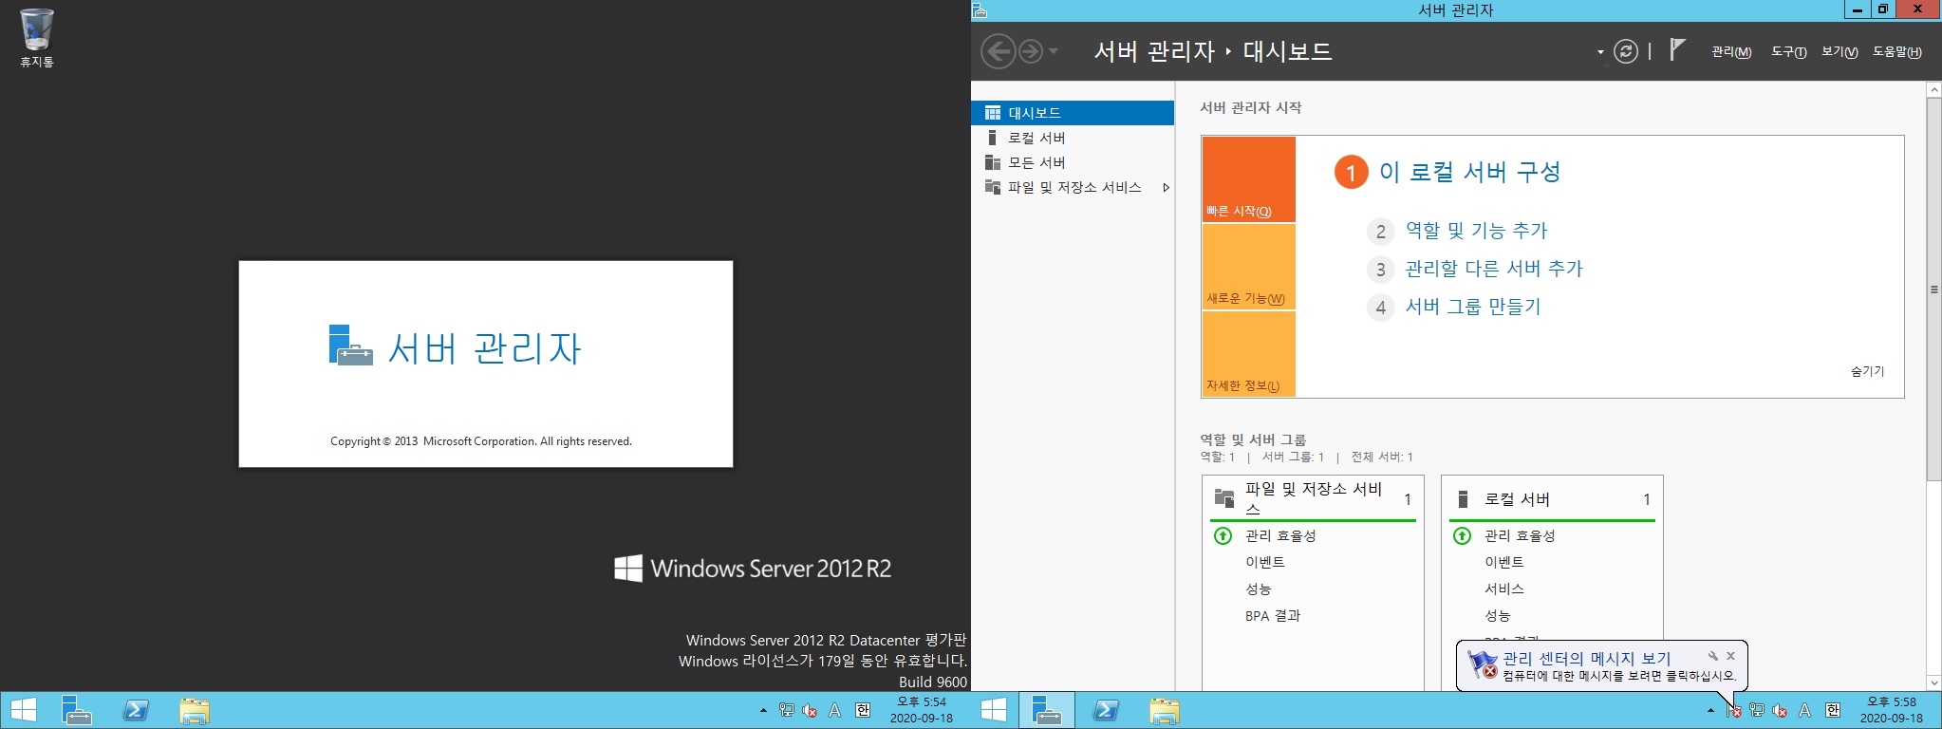
Task: Click 관리할 다른 서버 추가 link
Action: coord(1494,269)
